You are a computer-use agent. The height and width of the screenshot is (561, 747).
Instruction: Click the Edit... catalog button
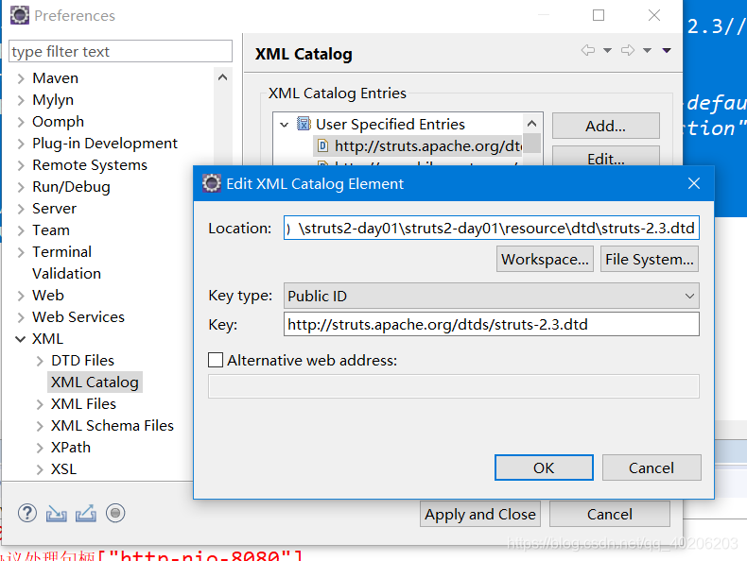point(605,158)
